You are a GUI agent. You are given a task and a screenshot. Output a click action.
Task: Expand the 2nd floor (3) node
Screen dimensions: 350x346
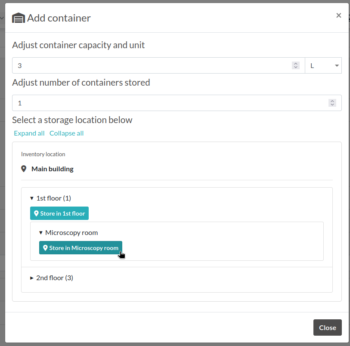point(32,278)
